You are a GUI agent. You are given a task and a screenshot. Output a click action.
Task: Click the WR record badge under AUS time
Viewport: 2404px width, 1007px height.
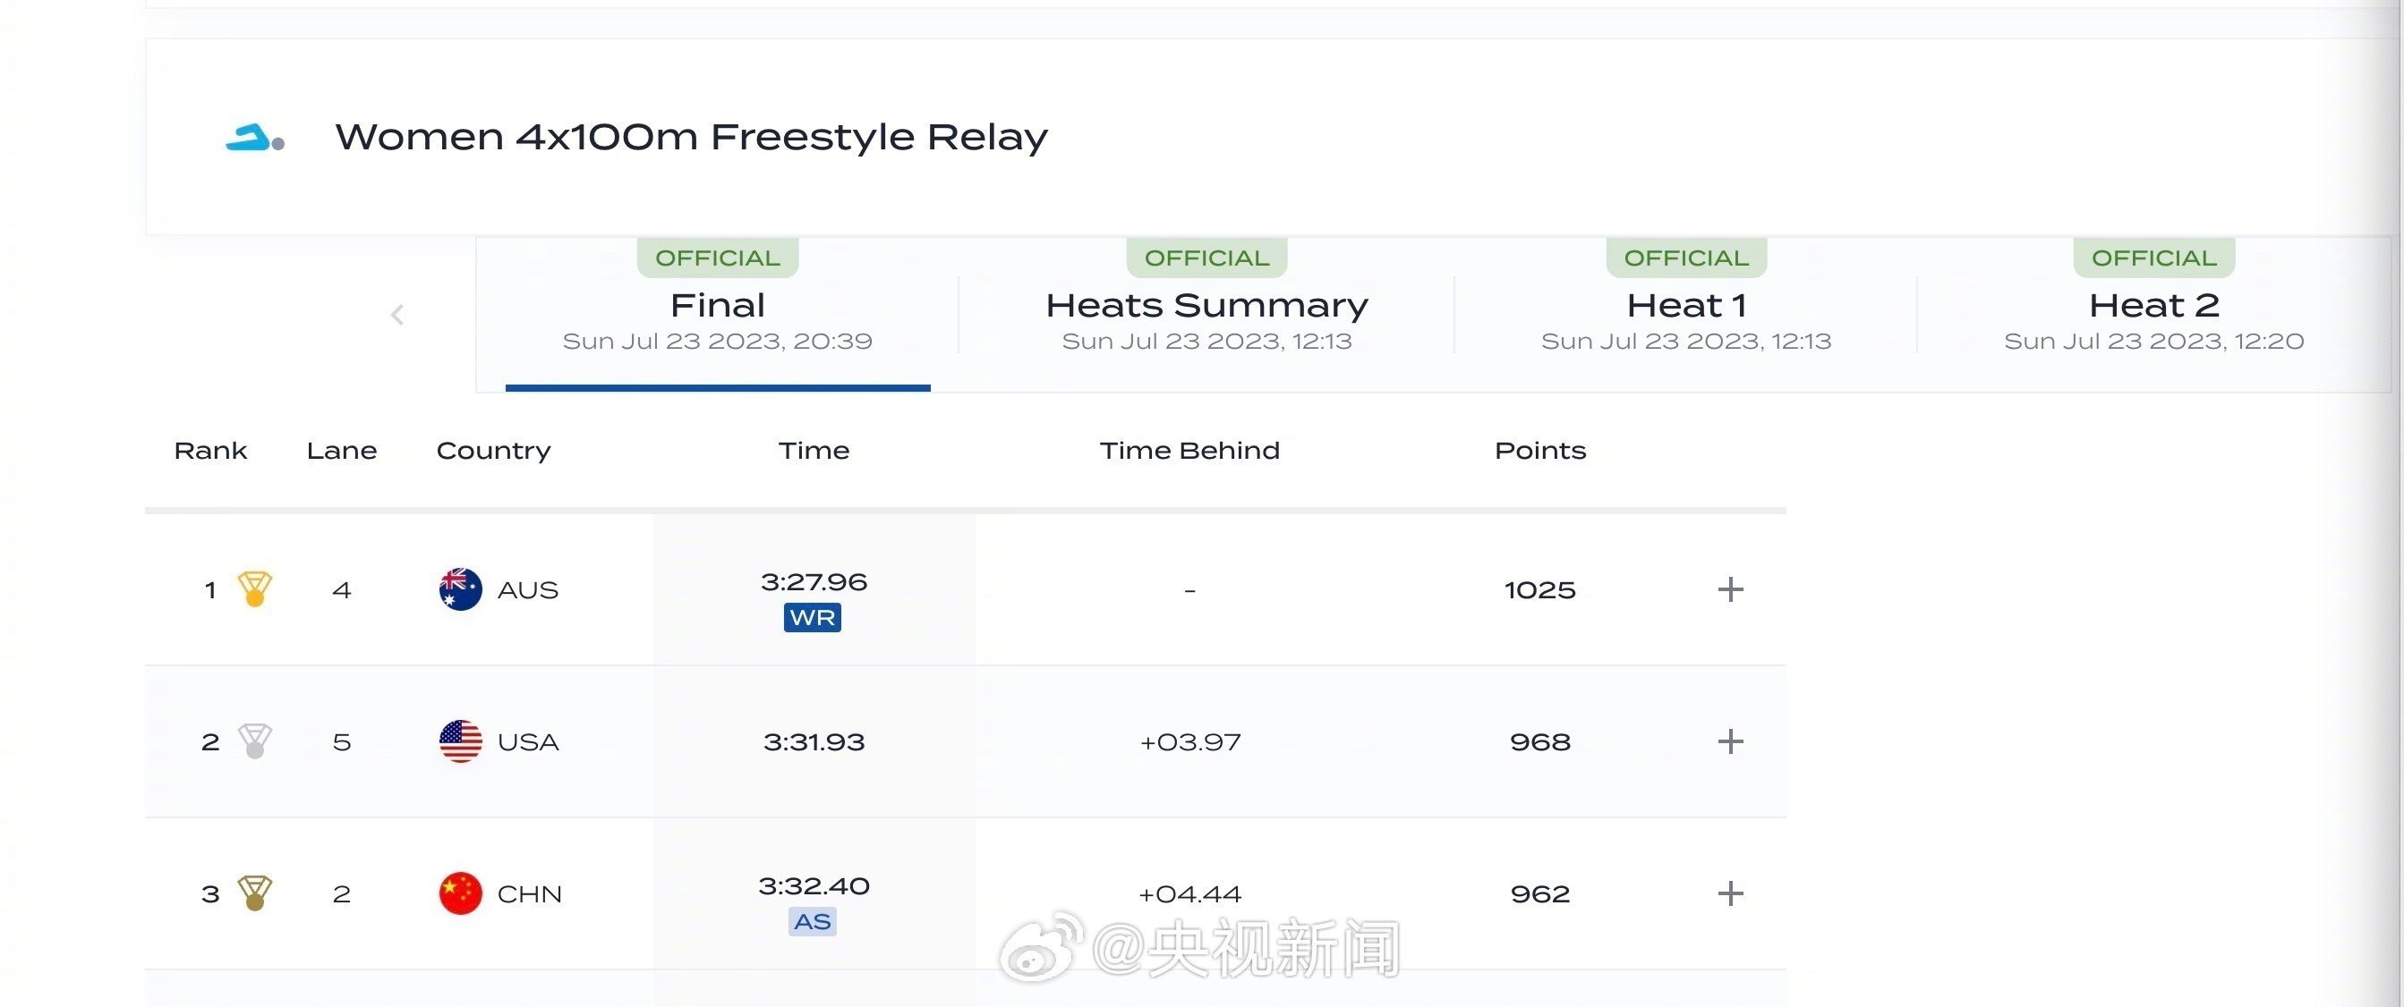812,618
